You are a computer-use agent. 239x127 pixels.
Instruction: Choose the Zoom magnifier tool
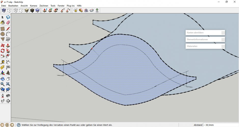coord(3,84)
